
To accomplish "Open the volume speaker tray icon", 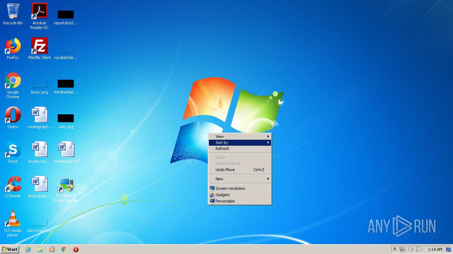I will 411,249.
